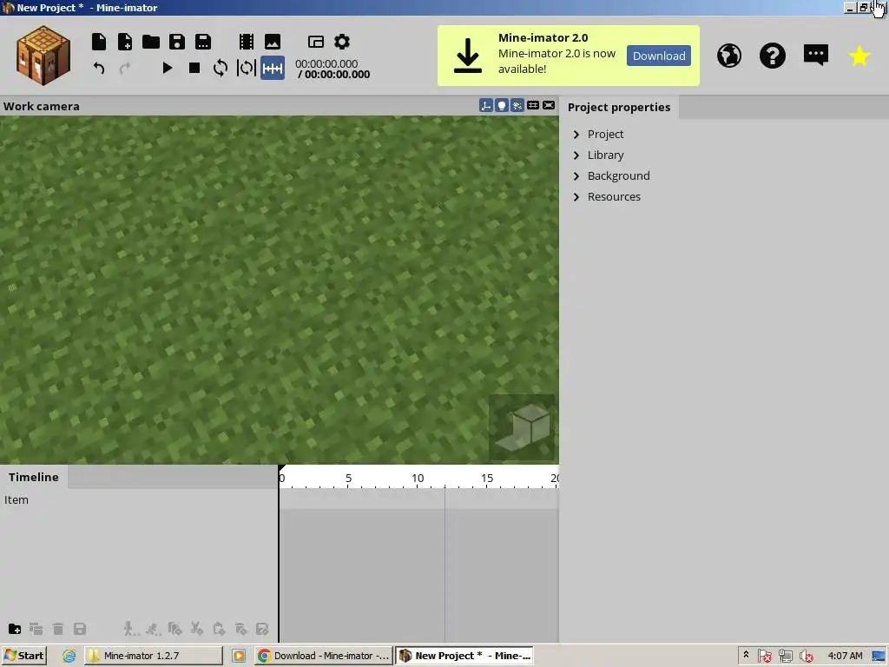Click the taskbar media player icon
The image size is (889, 667).
[239, 656]
